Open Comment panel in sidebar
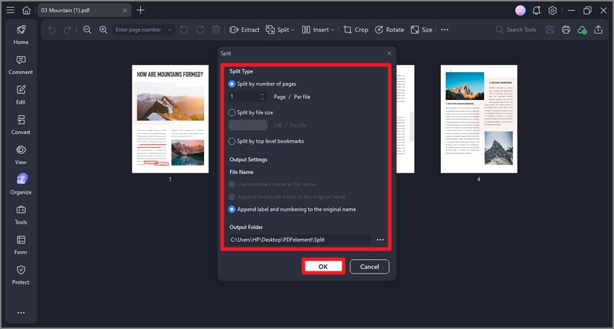The image size is (614, 329). (x=21, y=65)
